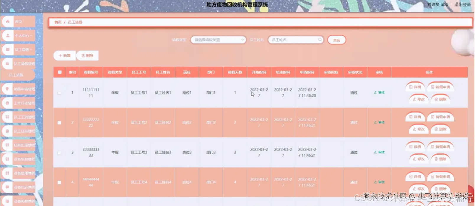This screenshot has height=206, width=475.
Task: Open 详情 for row 4
Action: point(415,176)
